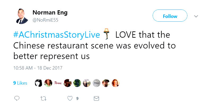Open liker avatar wearing a green cap

[x=106, y=83]
